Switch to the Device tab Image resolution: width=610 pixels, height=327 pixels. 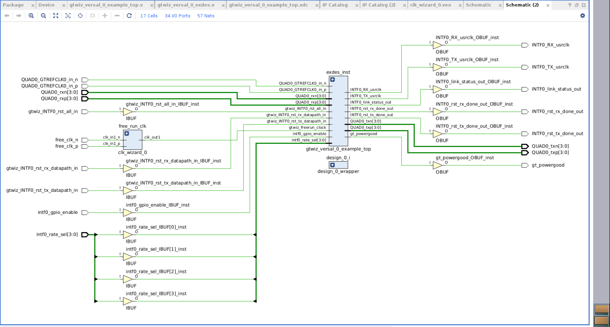(46, 5)
